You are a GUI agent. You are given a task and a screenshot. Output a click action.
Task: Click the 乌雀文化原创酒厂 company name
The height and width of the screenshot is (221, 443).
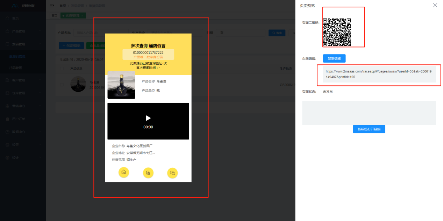[140, 146]
